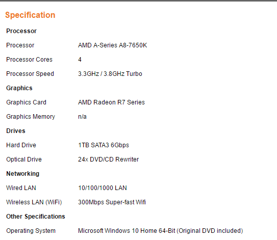Click the AMD A-Series A8-7650K value
The image size is (277, 240).
click(113, 45)
